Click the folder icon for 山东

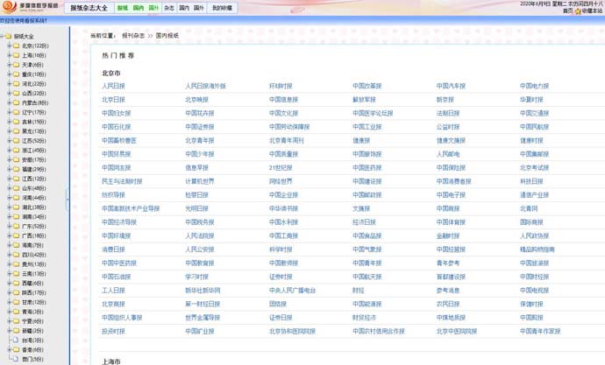pyautogui.click(x=16, y=188)
